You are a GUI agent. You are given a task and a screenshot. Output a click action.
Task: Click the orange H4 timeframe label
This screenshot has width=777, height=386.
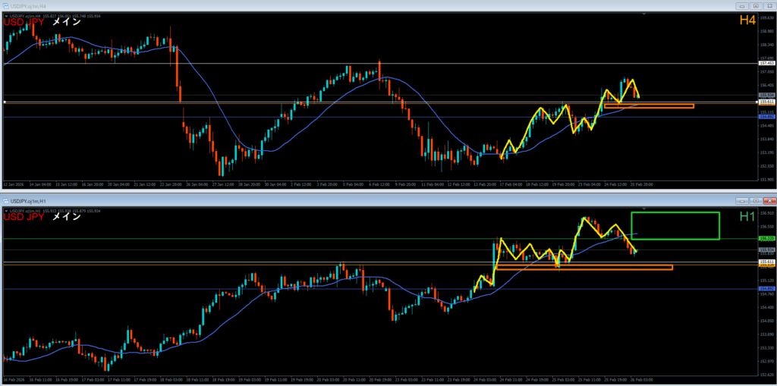pyautogui.click(x=747, y=21)
